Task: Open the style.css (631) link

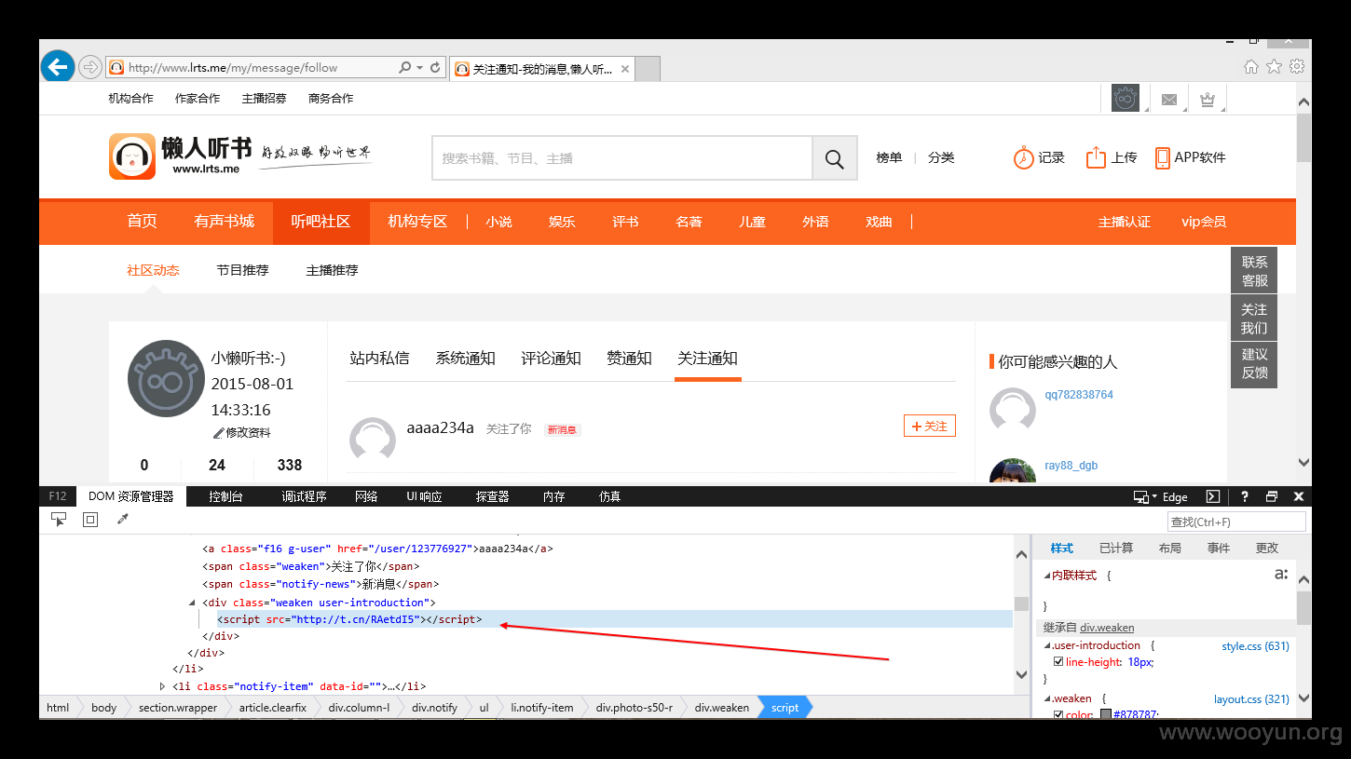Action: [1256, 645]
